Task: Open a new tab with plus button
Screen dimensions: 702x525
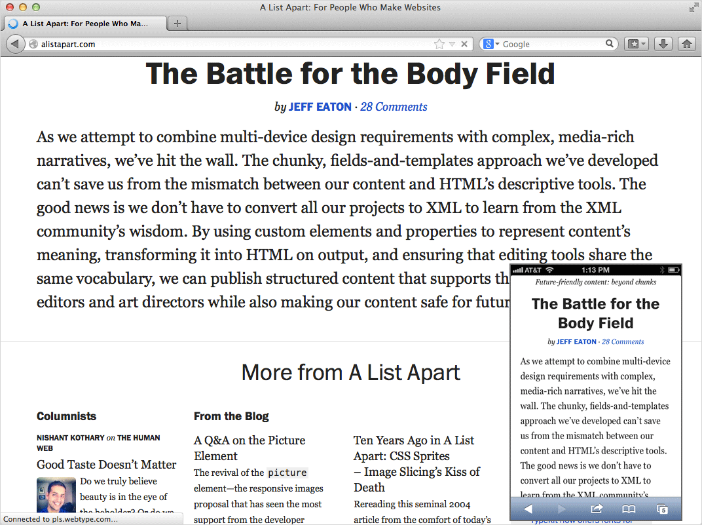Action: pyautogui.click(x=177, y=24)
